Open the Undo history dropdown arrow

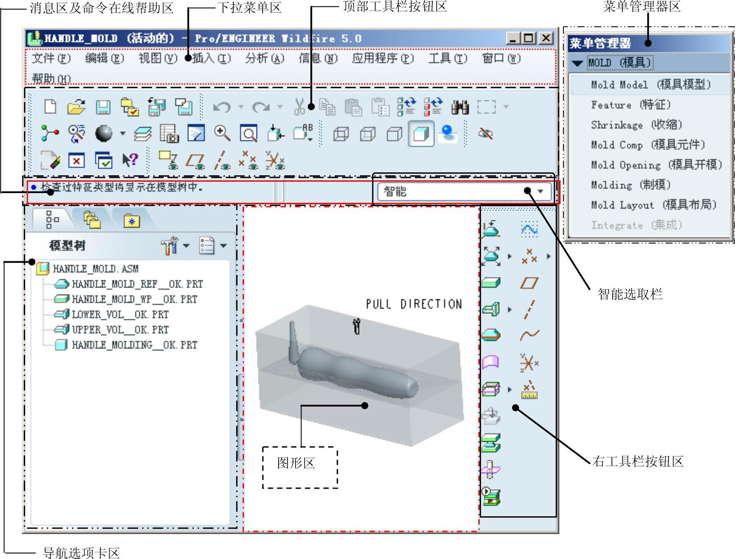(x=241, y=107)
